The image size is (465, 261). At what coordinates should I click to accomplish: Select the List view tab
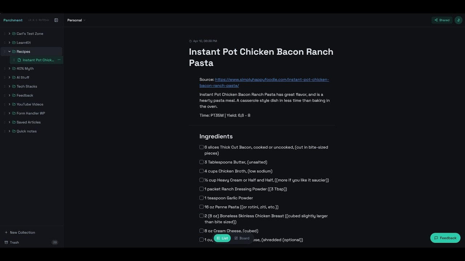click(x=222, y=238)
